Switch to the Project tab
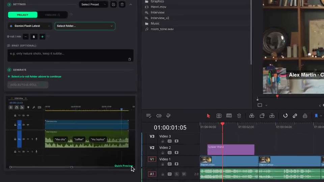Screen dimensions: 324x182 tap(23, 15)
